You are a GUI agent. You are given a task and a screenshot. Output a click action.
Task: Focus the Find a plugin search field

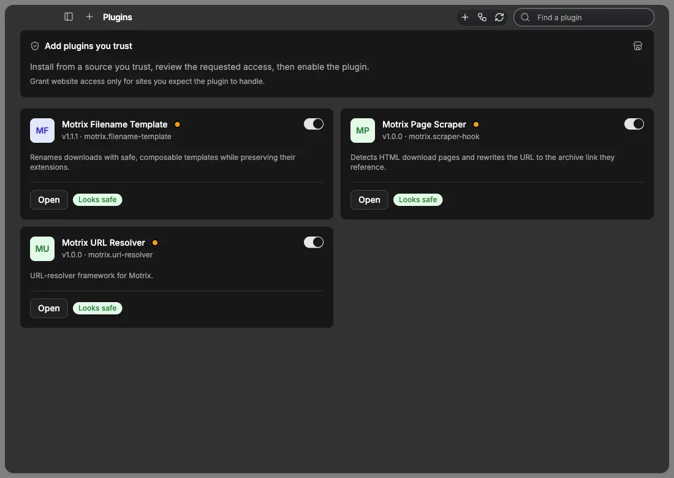click(583, 17)
